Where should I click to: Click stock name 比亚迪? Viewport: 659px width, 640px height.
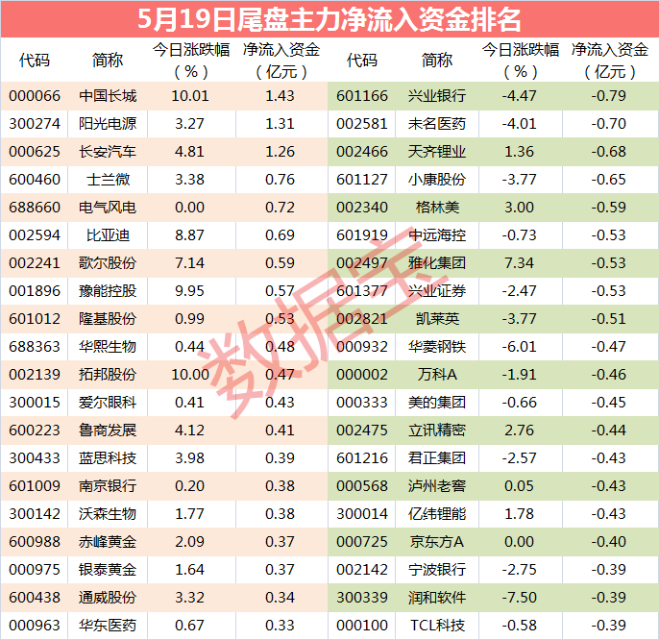click(x=108, y=235)
